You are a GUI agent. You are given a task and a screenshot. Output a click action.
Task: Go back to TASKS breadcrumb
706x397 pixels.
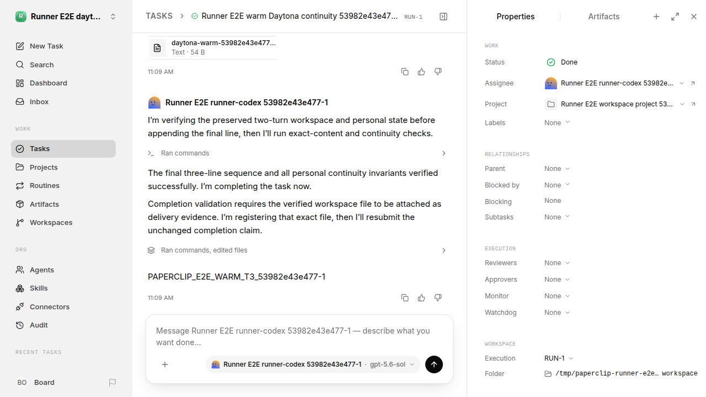(x=159, y=16)
